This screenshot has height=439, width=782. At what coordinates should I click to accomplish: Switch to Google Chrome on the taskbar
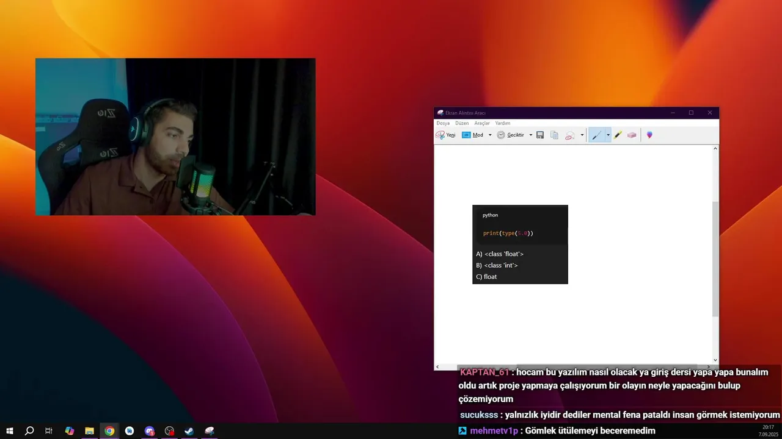click(x=109, y=431)
